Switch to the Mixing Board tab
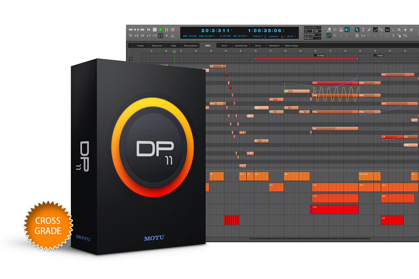This screenshot has height=279, width=419. coord(191,46)
